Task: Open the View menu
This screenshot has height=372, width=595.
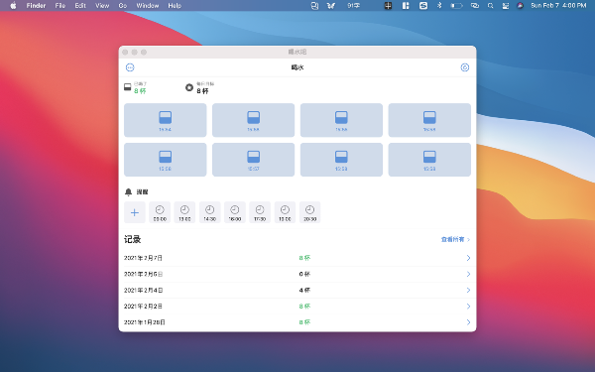Action: tap(102, 6)
